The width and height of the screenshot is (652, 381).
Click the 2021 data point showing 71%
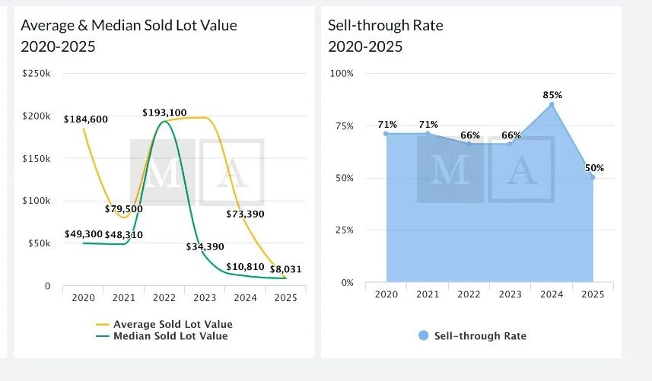pyautogui.click(x=428, y=134)
